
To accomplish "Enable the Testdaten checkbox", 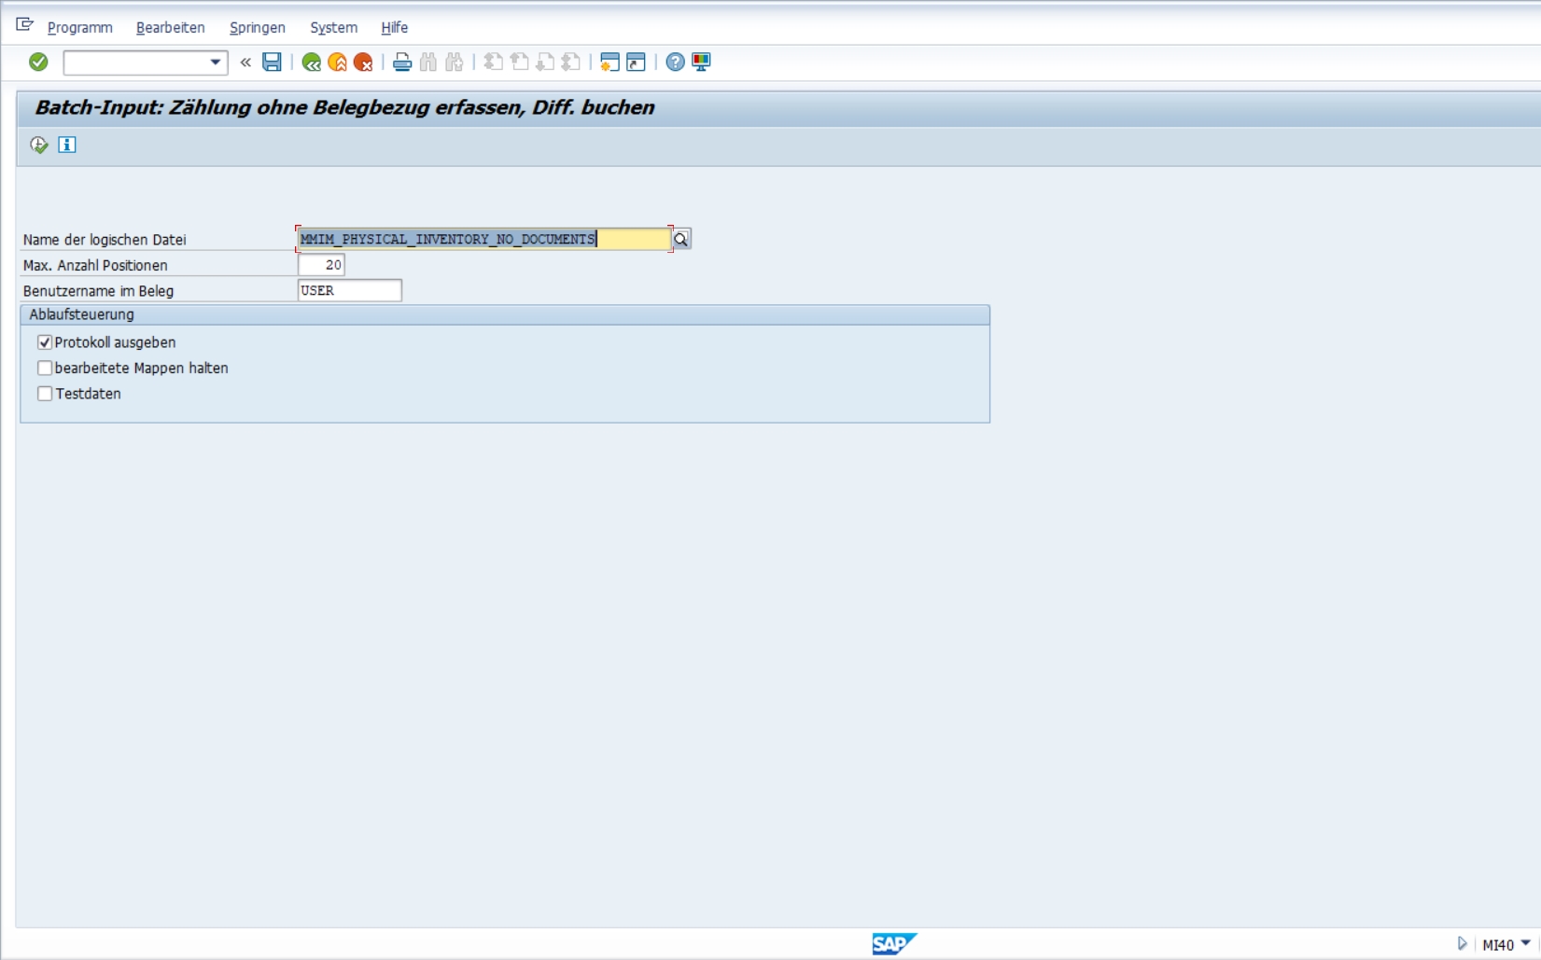I will click(45, 394).
